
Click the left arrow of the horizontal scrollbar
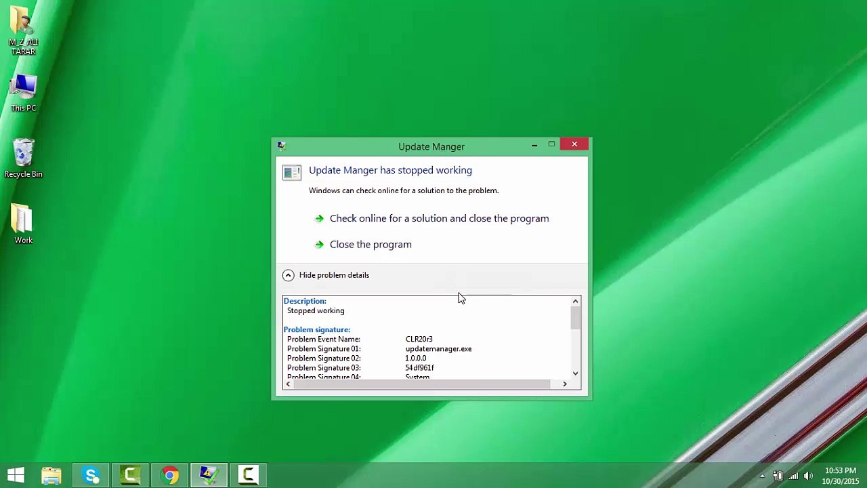[289, 384]
